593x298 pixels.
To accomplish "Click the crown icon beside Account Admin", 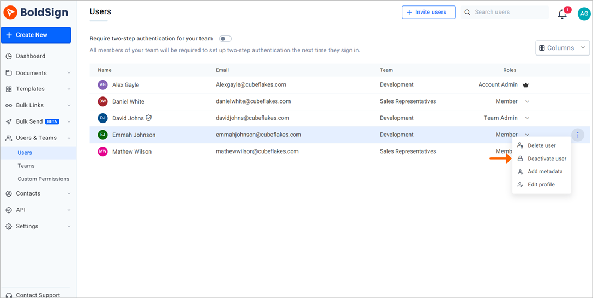I will tap(525, 85).
